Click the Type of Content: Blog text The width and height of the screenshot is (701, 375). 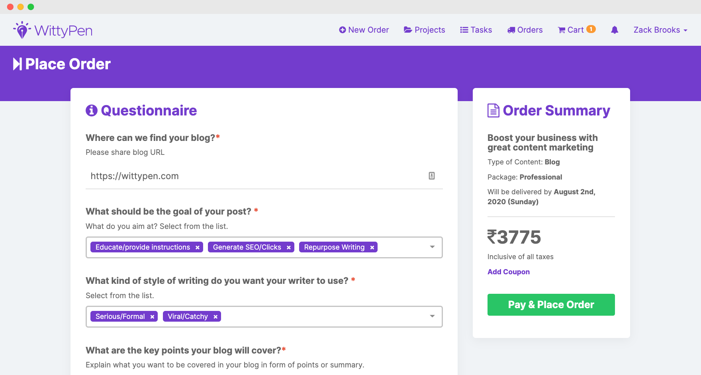[x=524, y=162]
